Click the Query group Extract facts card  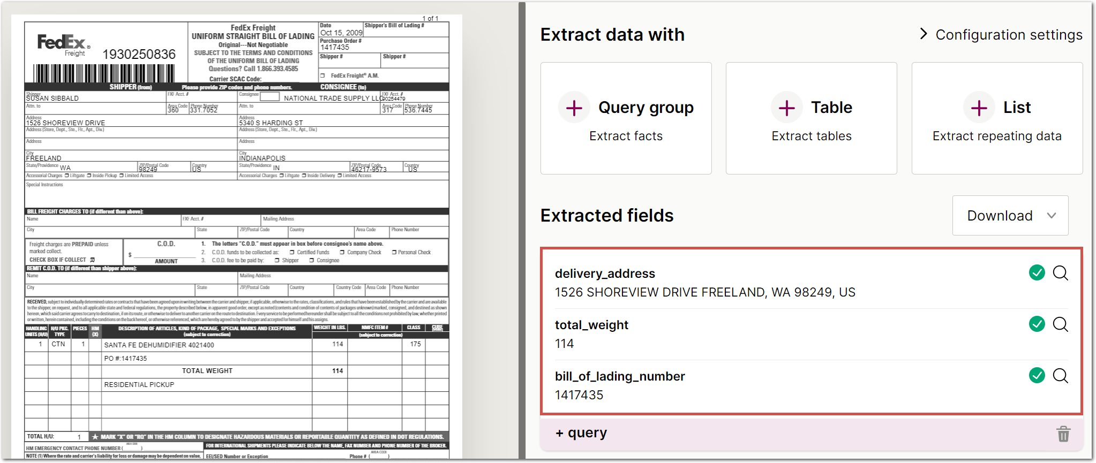pos(626,118)
